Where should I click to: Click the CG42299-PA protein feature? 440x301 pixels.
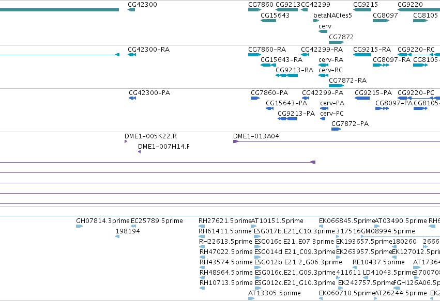point(306,98)
